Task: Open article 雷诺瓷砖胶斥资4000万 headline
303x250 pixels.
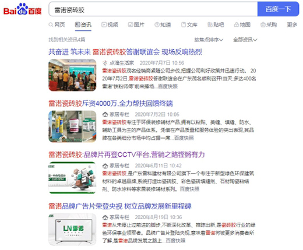Action: coord(111,103)
